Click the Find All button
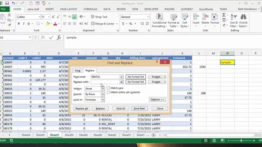The width and height of the screenshot is (262, 147). tap(121, 109)
